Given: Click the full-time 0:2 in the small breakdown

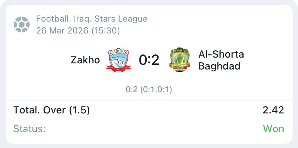Looking at the screenshot, I should [x=132, y=90].
